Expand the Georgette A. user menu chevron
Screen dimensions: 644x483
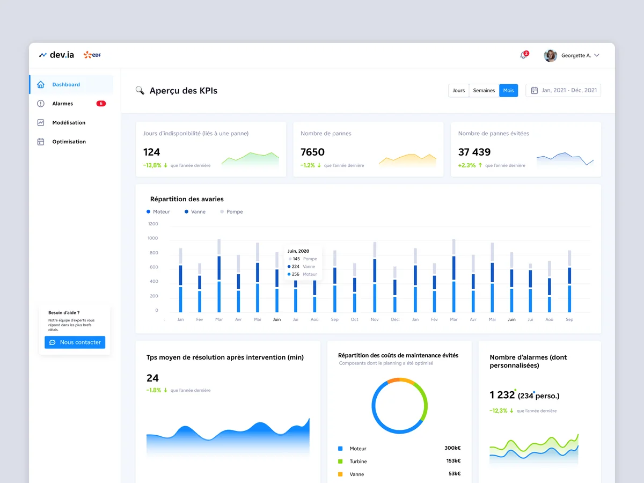[597, 55]
